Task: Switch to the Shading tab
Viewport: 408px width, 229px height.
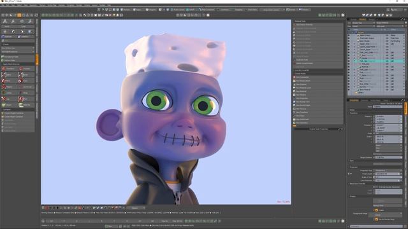Action: (363, 20)
